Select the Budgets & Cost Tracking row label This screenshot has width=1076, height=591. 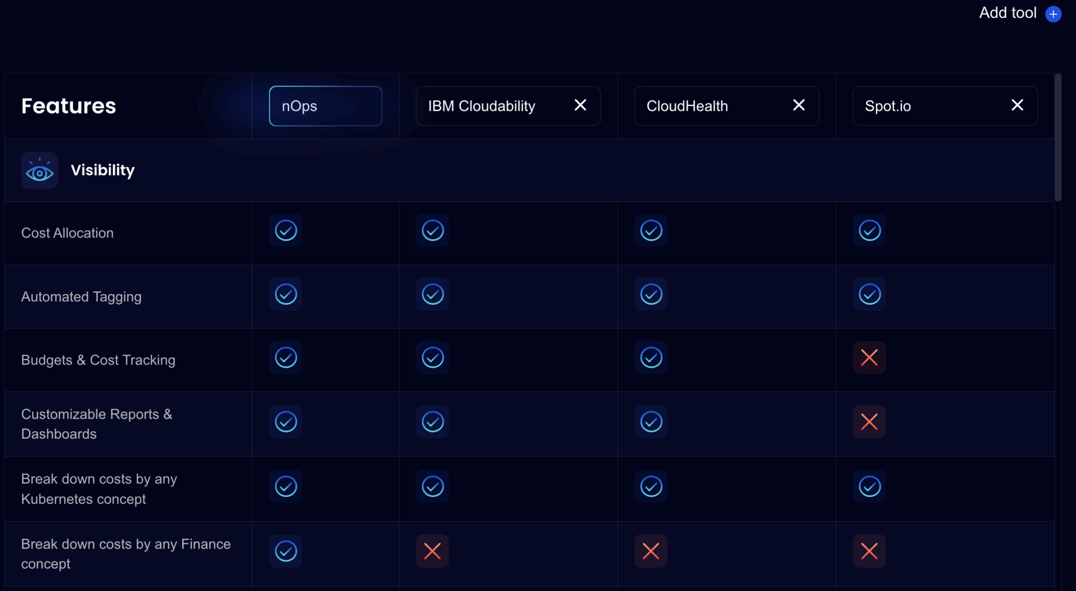click(x=98, y=360)
